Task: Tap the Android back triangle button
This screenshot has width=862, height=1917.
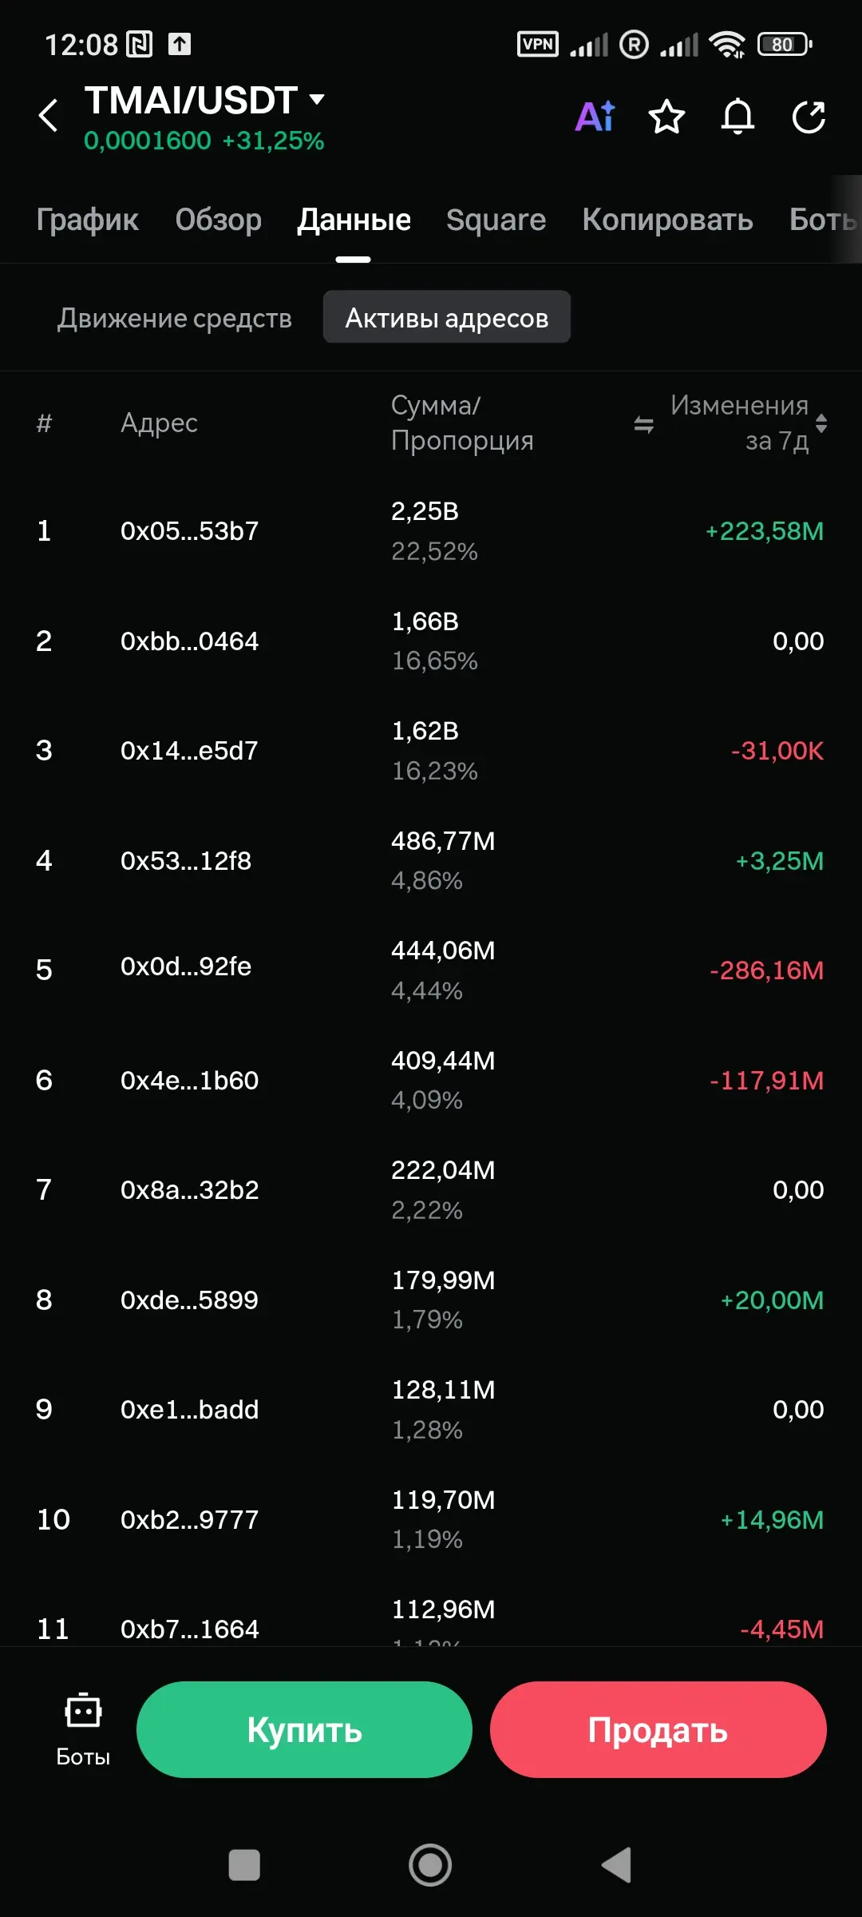Action: click(617, 1865)
